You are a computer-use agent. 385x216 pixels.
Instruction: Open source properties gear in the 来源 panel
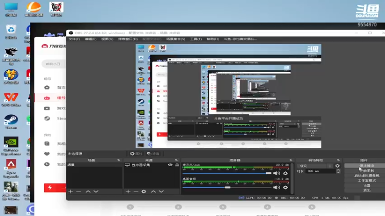pyautogui.click(x=144, y=192)
